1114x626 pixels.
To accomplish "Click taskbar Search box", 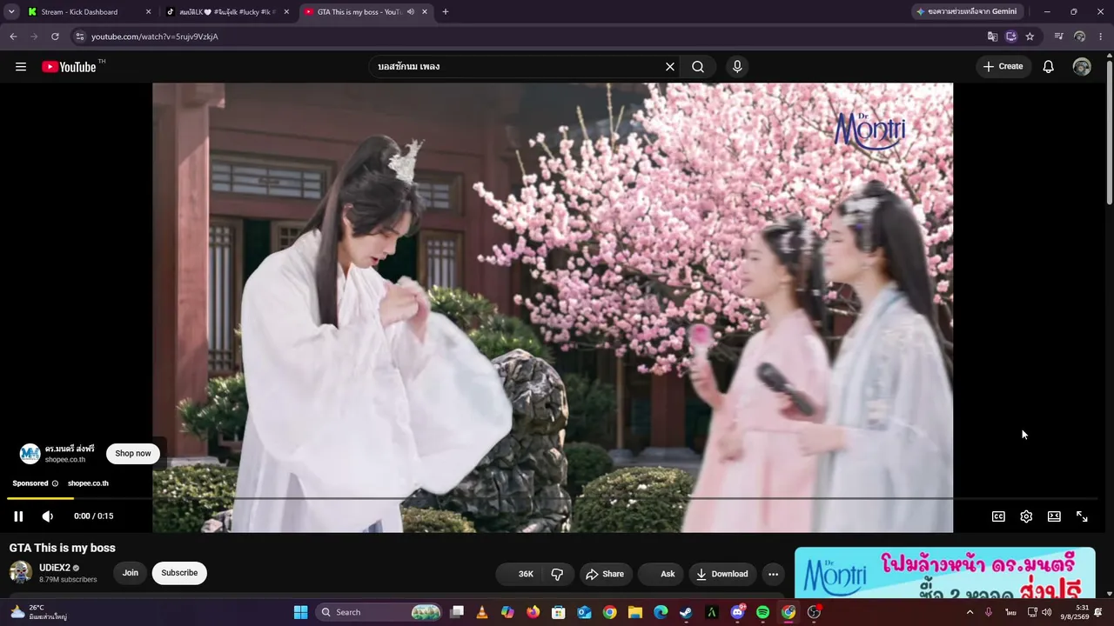I will point(379,612).
